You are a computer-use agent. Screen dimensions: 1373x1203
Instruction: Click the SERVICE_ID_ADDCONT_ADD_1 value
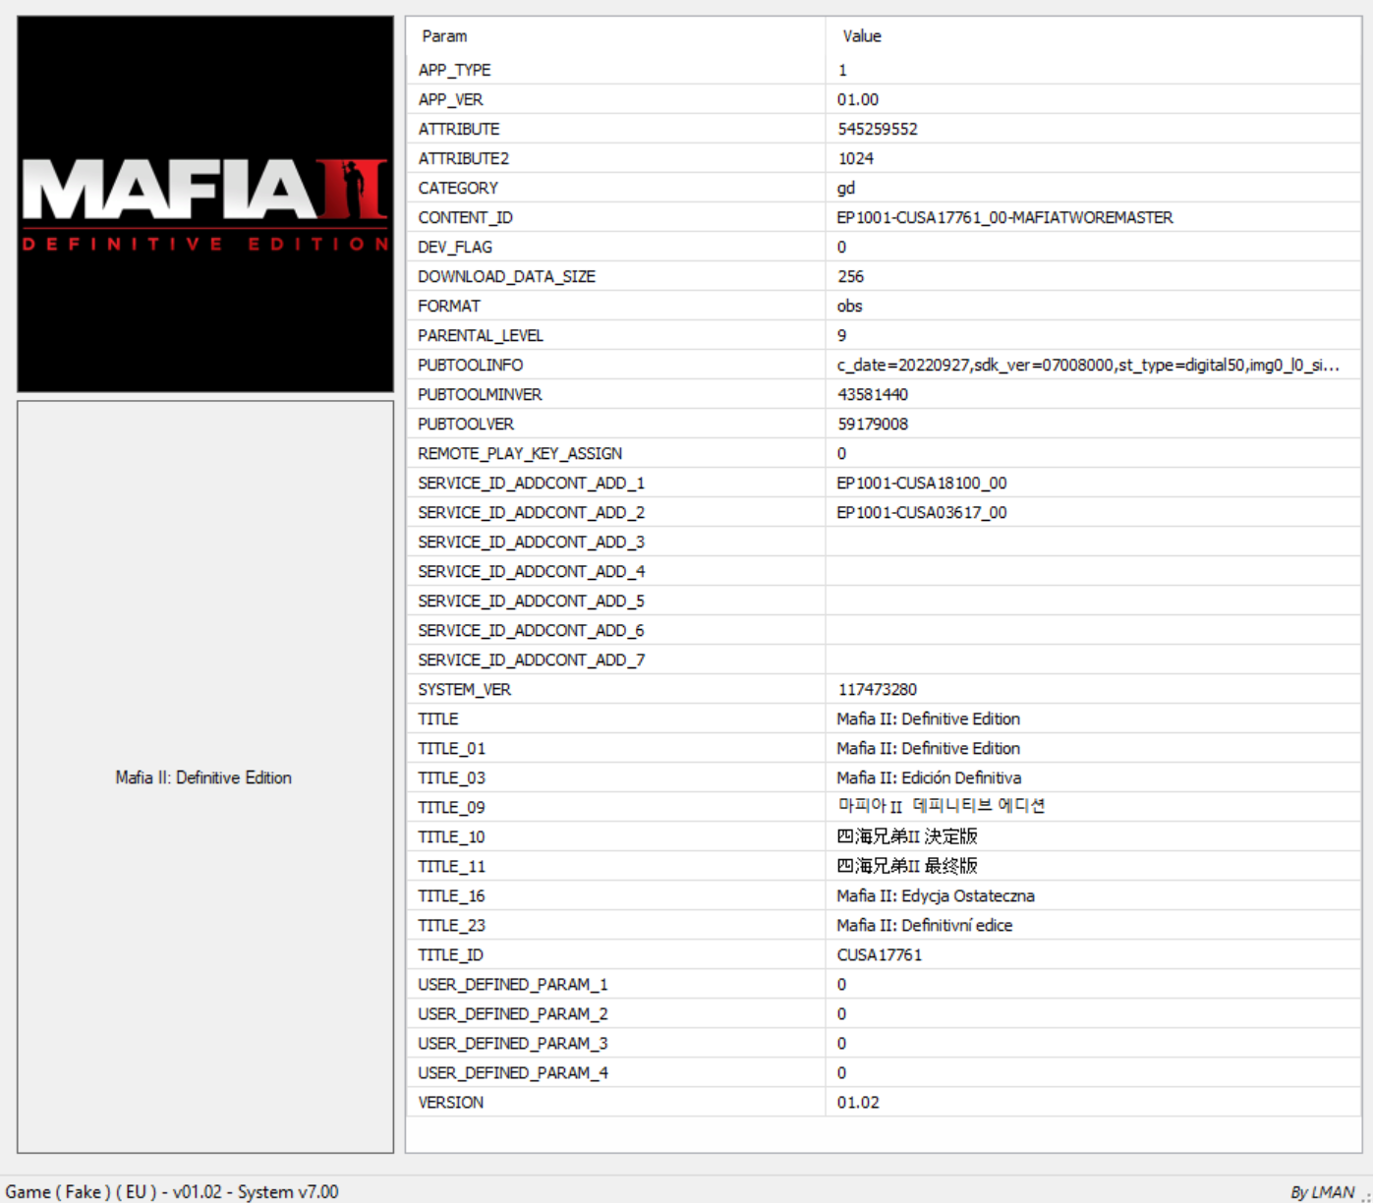pos(921,483)
